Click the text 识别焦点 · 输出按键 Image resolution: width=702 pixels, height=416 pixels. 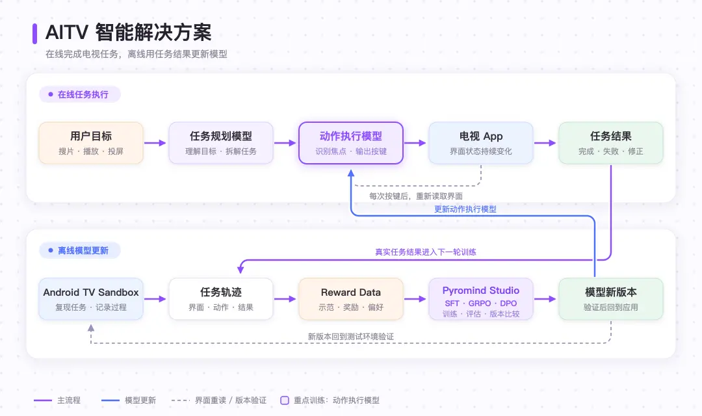(351, 151)
